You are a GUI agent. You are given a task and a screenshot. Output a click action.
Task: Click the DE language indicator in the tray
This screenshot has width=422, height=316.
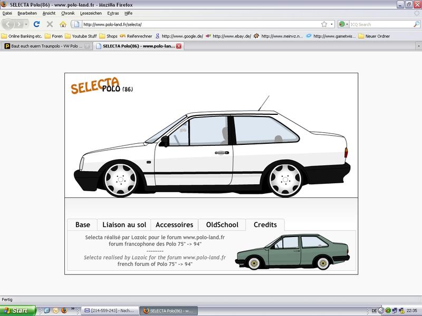point(374,311)
